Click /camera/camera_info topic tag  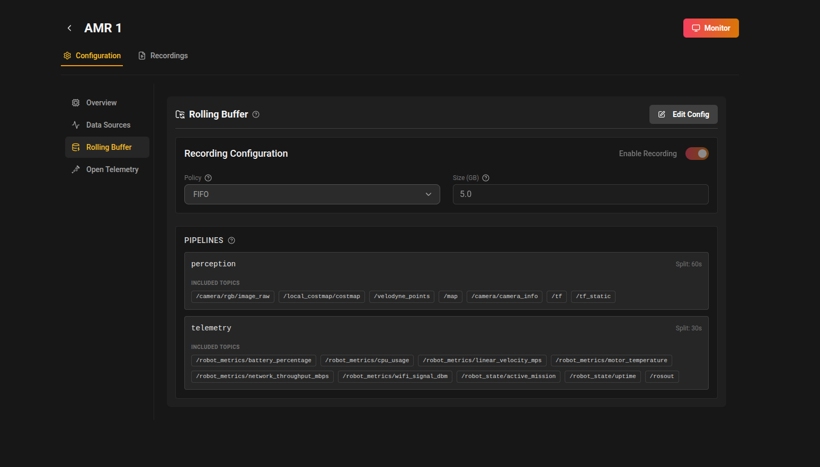coord(504,297)
